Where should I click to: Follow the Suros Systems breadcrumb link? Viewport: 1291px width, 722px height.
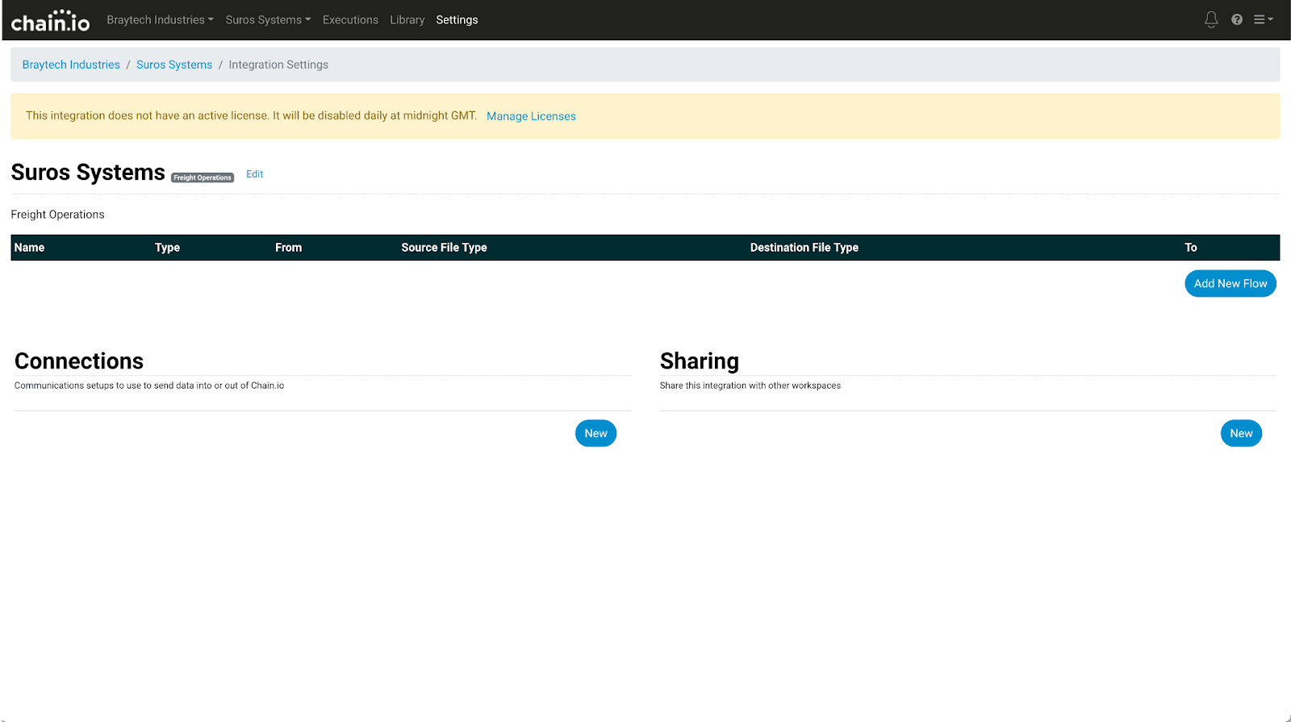[174, 65]
